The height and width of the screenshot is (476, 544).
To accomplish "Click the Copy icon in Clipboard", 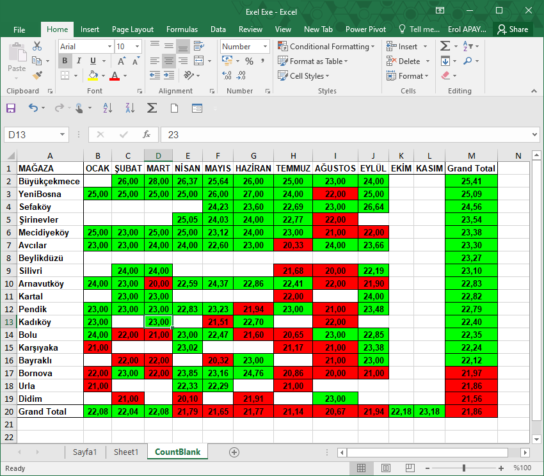I will (36, 61).
